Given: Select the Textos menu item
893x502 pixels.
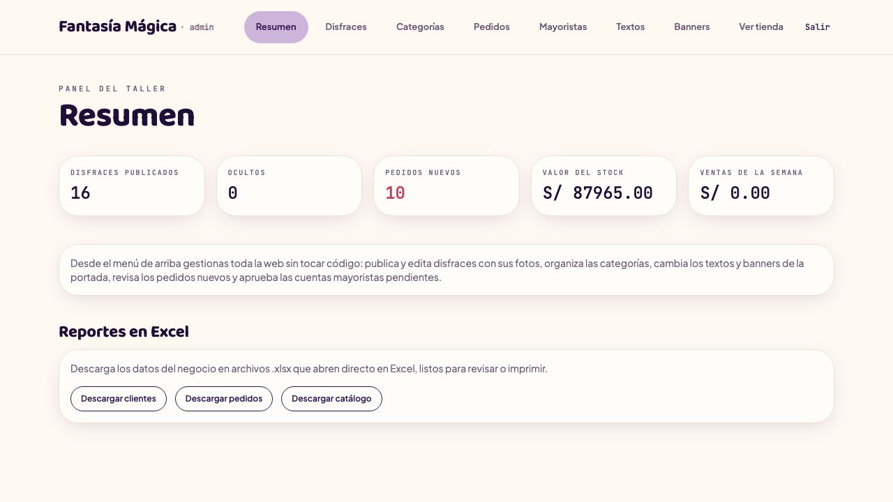Looking at the screenshot, I should pyautogui.click(x=631, y=27).
